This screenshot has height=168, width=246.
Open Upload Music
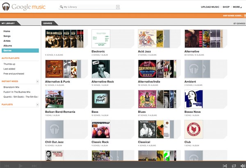[210, 7]
